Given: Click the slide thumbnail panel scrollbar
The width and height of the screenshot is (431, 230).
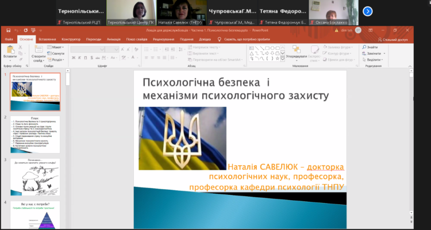Looking at the screenshot, I should [68, 79].
